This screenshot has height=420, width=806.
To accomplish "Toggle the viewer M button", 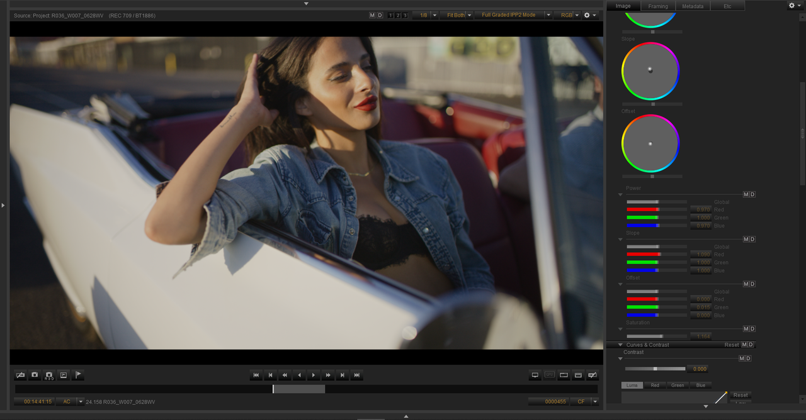I will tap(372, 15).
